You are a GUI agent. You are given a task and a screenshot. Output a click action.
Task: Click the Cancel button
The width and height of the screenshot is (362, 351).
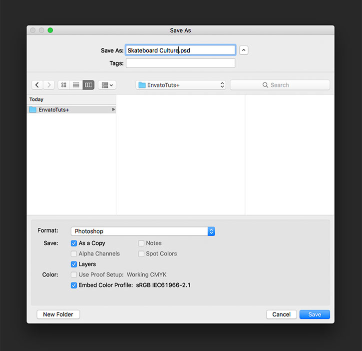pyautogui.click(x=281, y=314)
